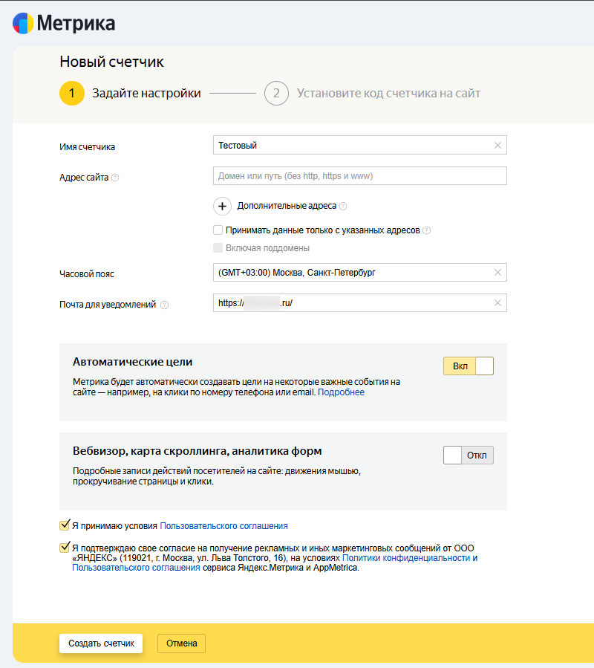The width and height of the screenshot is (594, 668).
Task: Clear the Часовой пояс field with X
Action: point(497,272)
